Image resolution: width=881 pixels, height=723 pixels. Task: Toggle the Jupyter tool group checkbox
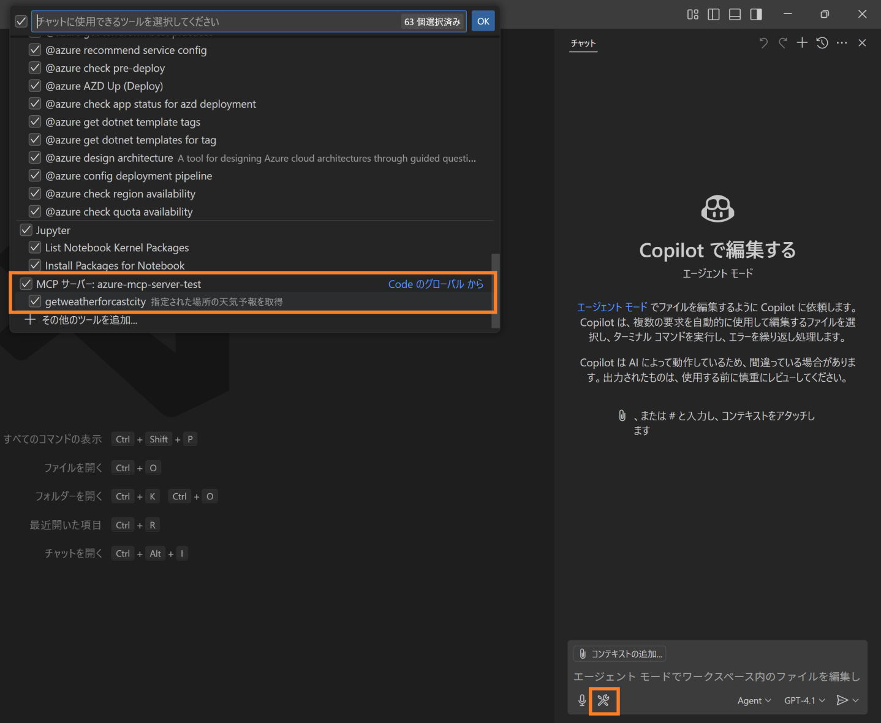[26, 230]
